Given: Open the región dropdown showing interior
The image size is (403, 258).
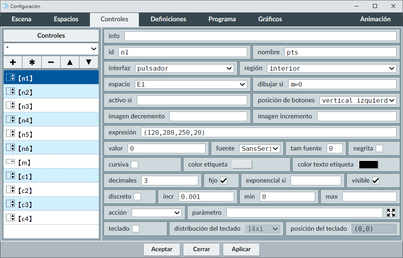Looking at the screenshot, I should pos(332,68).
